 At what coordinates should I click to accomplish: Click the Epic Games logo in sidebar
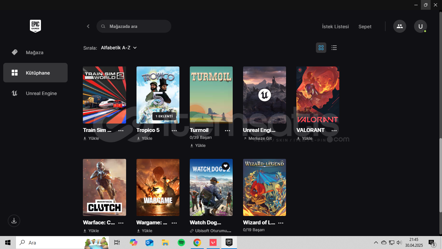click(x=35, y=26)
